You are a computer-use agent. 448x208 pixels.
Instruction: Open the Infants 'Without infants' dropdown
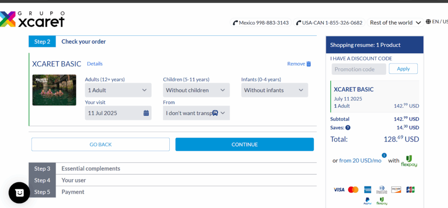pos(274,90)
